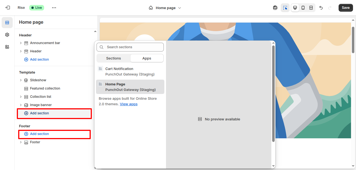Expand the Announcement bar section
The image size is (356, 170).
point(21,43)
